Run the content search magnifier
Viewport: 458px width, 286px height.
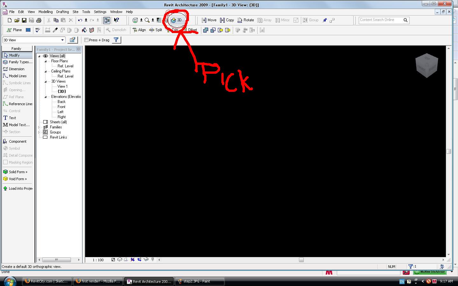[406, 20]
